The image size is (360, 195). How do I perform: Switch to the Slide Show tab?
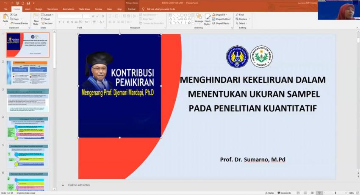pyautogui.click(x=84, y=9)
